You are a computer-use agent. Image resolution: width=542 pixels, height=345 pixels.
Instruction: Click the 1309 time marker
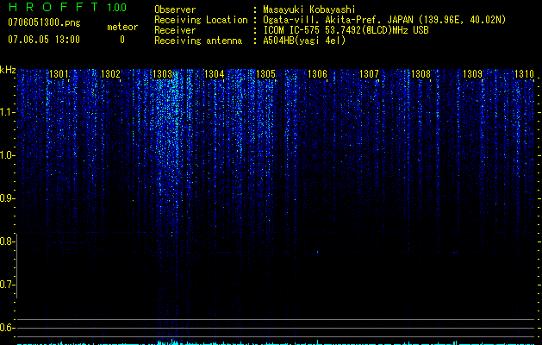pos(472,74)
